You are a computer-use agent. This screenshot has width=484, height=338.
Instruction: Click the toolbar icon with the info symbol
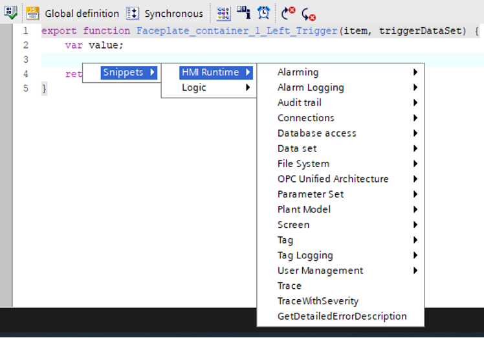(243, 12)
